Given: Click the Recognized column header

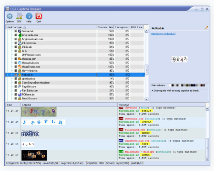Looking at the screenshot, I should pyautogui.click(x=122, y=27).
